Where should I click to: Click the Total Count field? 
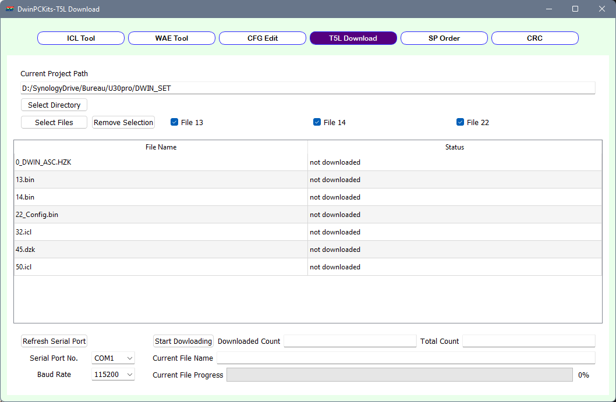point(529,341)
